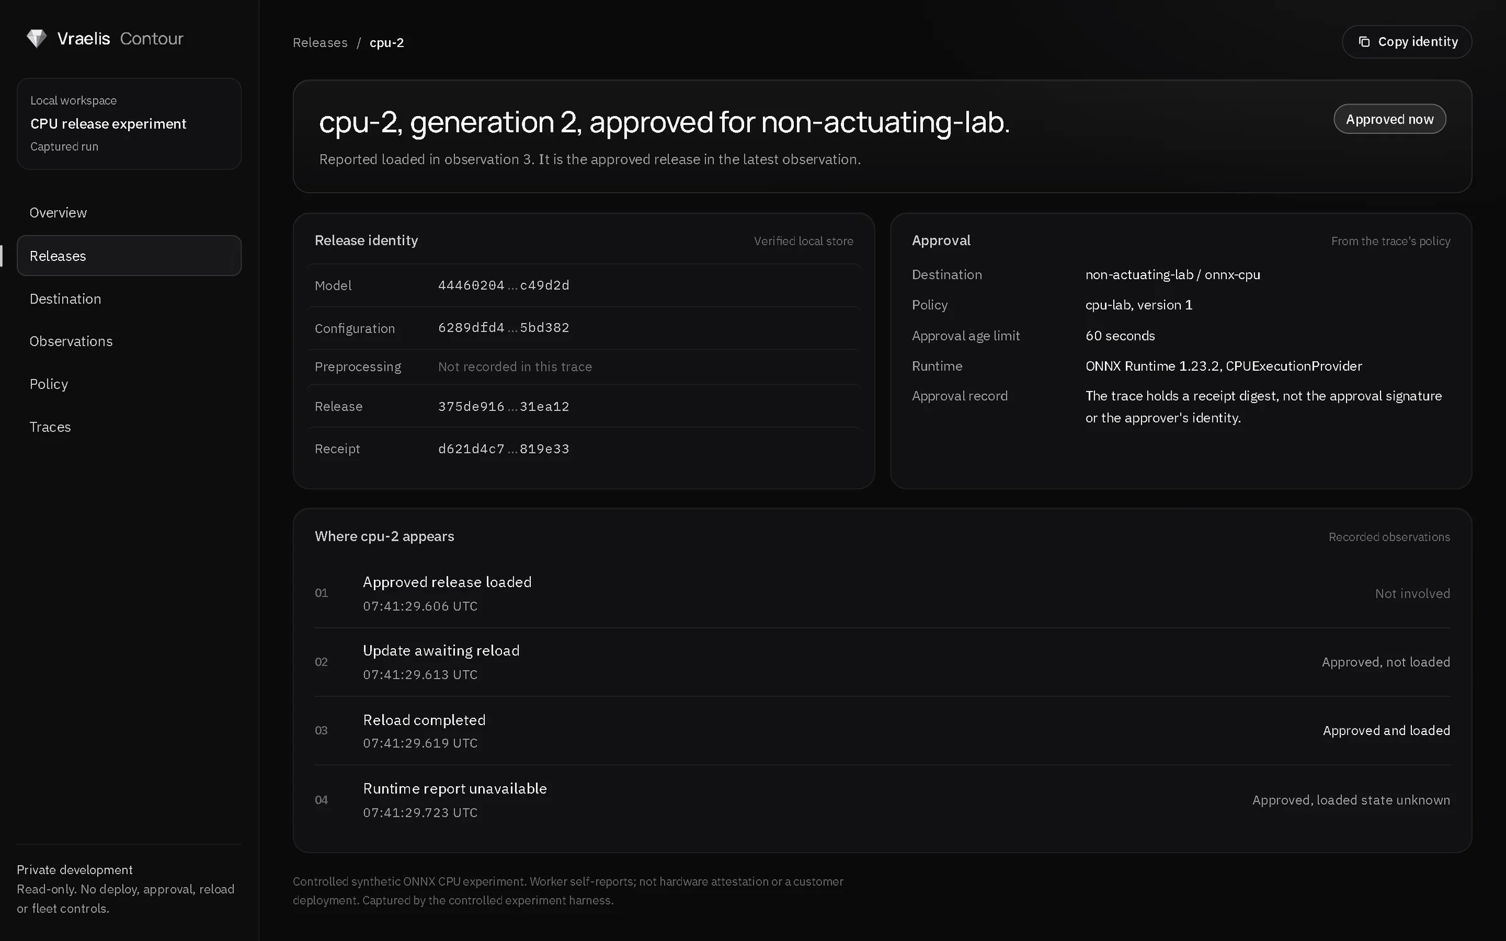Screen dimensions: 1506x941
Task: Click 'Not recorded in this trace'
Action: [x=515, y=367]
